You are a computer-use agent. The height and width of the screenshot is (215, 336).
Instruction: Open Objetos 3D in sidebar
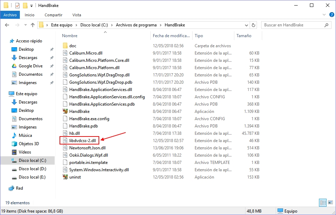click(29, 143)
